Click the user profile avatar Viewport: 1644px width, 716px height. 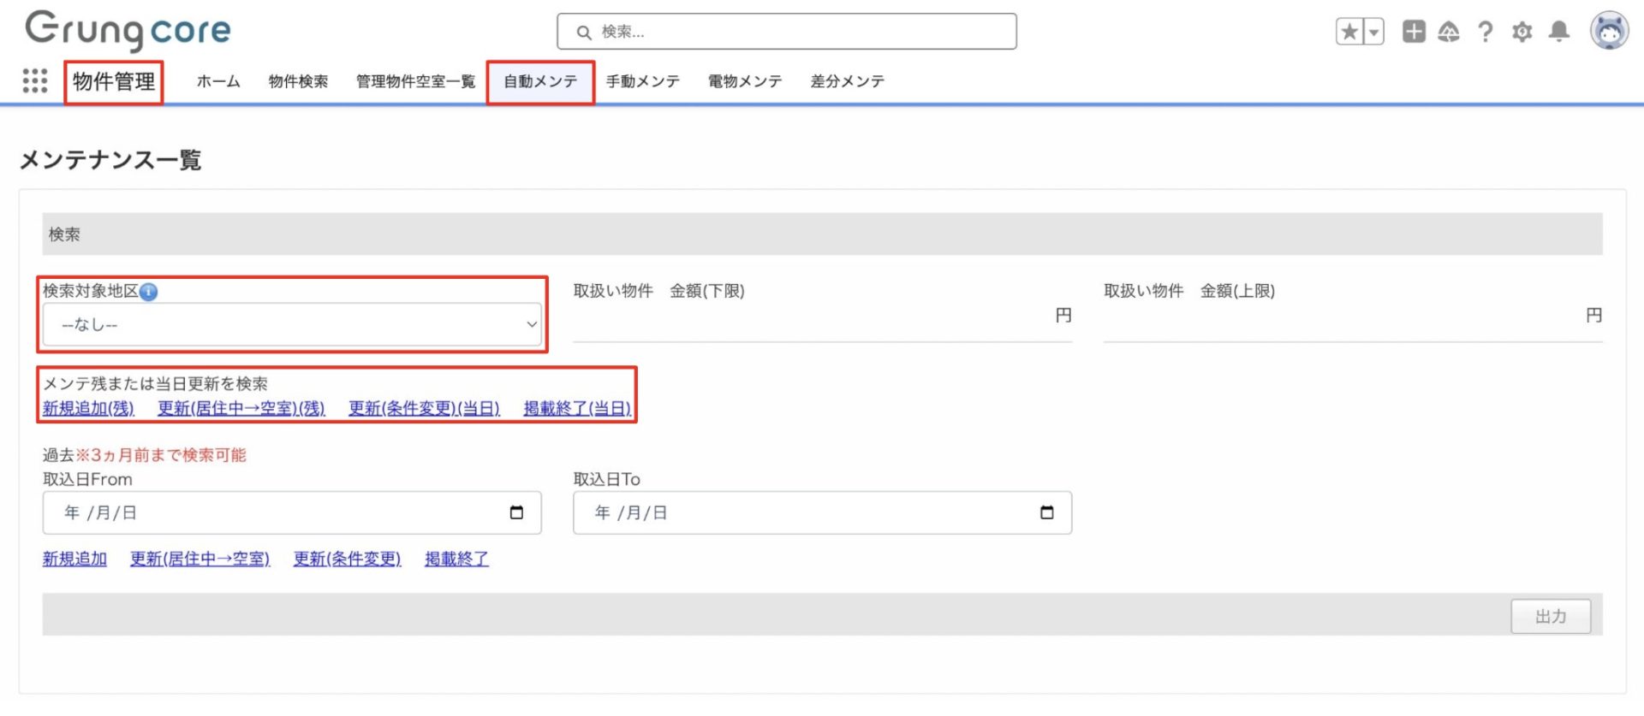[x=1609, y=32]
